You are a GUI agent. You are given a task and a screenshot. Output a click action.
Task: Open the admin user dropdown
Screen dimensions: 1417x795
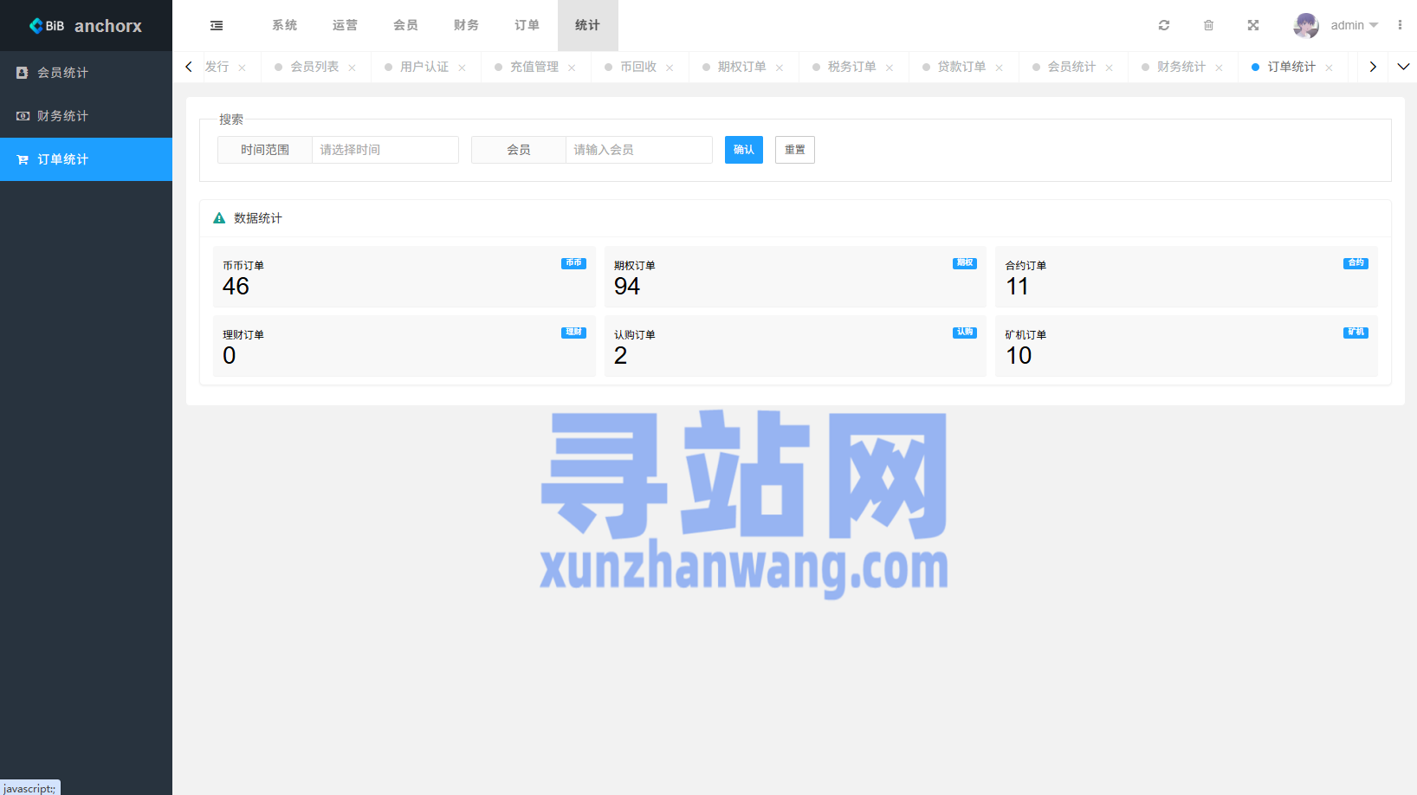(x=1354, y=26)
